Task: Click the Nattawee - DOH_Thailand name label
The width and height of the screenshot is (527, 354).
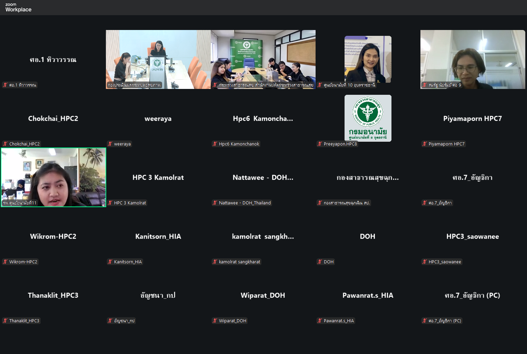Action: pyautogui.click(x=245, y=203)
